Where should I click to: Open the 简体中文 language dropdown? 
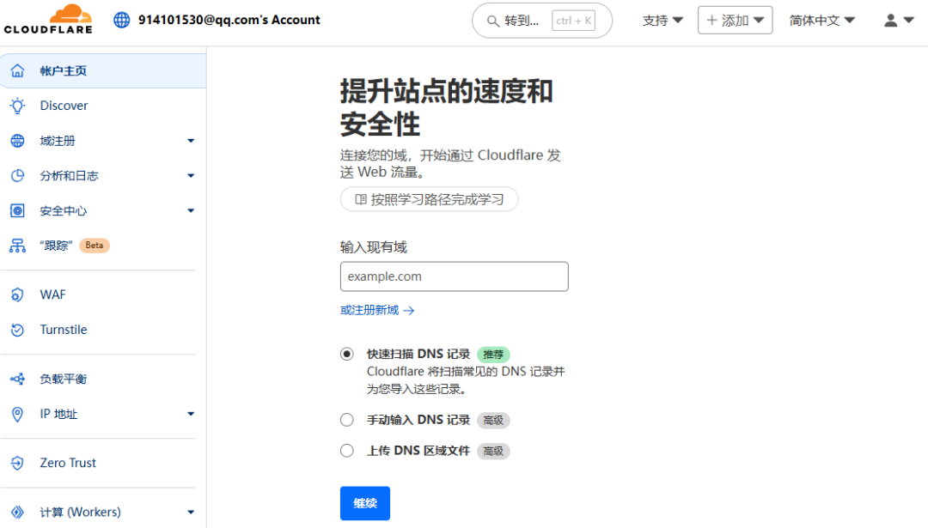[822, 21]
